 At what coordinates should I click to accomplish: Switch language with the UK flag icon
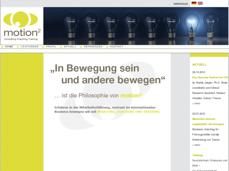(x=200, y=3)
